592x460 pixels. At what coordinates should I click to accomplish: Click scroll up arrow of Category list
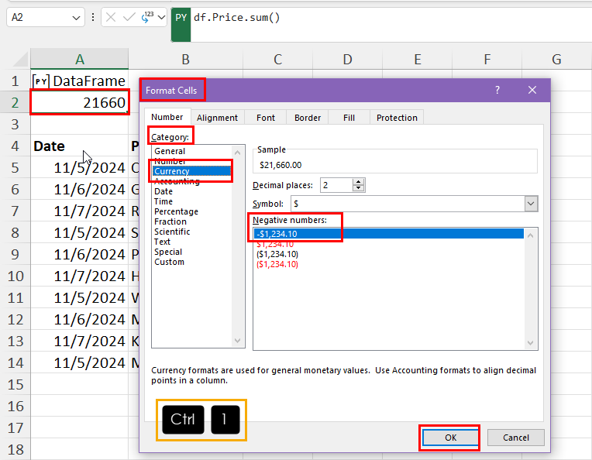[237, 153]
